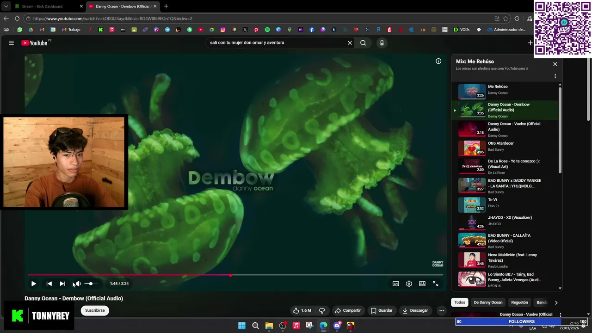
Task: Play Te Vi by Piso 21
Action: pos(505,204)
